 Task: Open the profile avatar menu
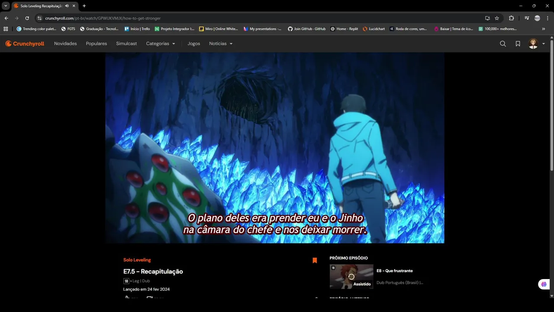click(x=537, y=44)
